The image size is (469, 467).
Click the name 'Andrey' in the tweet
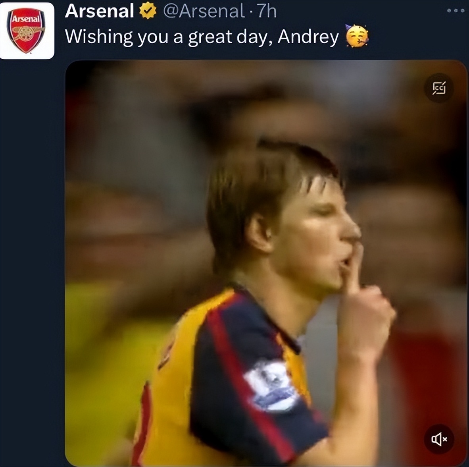(308, 37)
